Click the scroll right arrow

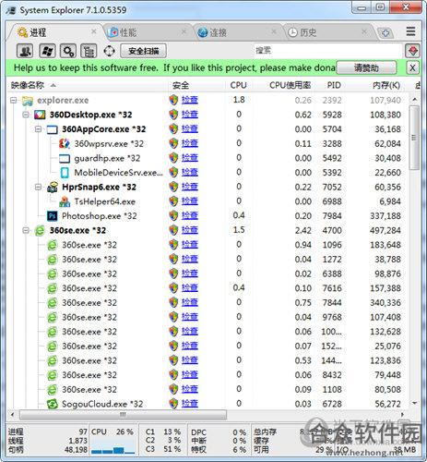click(x=402, y=415)
